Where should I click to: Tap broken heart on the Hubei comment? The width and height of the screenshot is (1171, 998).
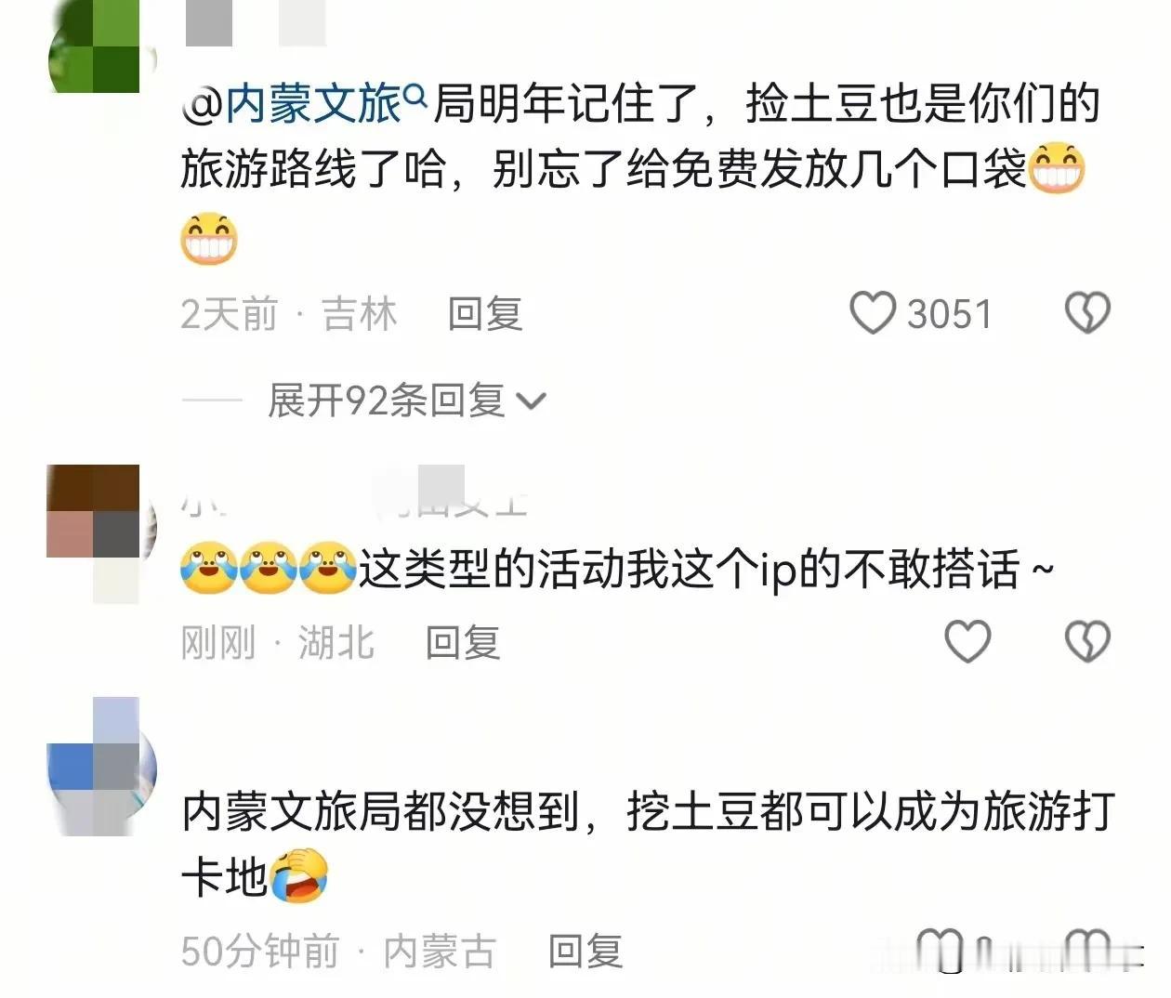pyautogui.click(x=1087, y=641)
